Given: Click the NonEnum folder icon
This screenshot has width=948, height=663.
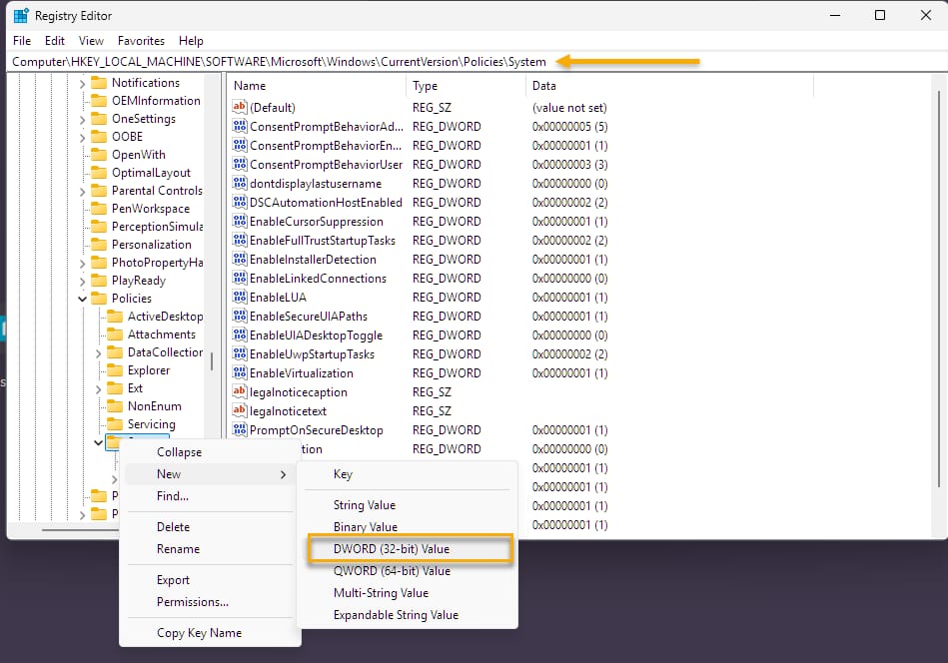Looking at the screenshot, I should pos(114,406).
